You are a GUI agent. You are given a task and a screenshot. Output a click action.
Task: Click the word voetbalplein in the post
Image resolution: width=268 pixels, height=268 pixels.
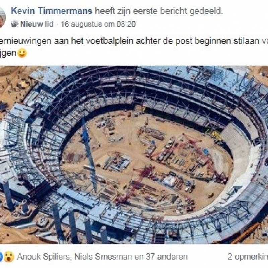(105, 41)
